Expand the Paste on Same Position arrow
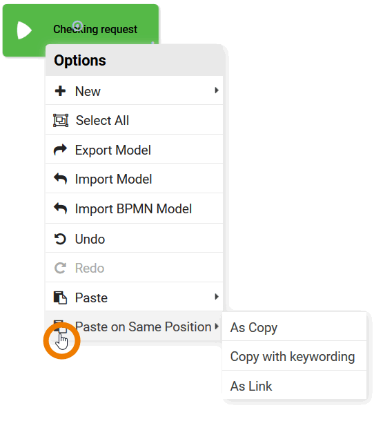Image resolution: width=374 pixels, height=439 pixels. pyautogui.click(x=217, y=326)
